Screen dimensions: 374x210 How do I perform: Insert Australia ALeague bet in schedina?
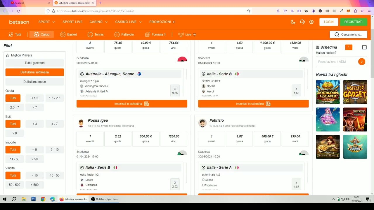click(x=132, y=104)
